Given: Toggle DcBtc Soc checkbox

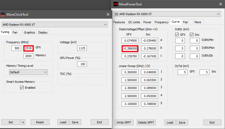Looking at the screenshot, I should [192, 35].
